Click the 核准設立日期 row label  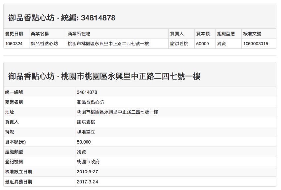click(x=19, y=172)
